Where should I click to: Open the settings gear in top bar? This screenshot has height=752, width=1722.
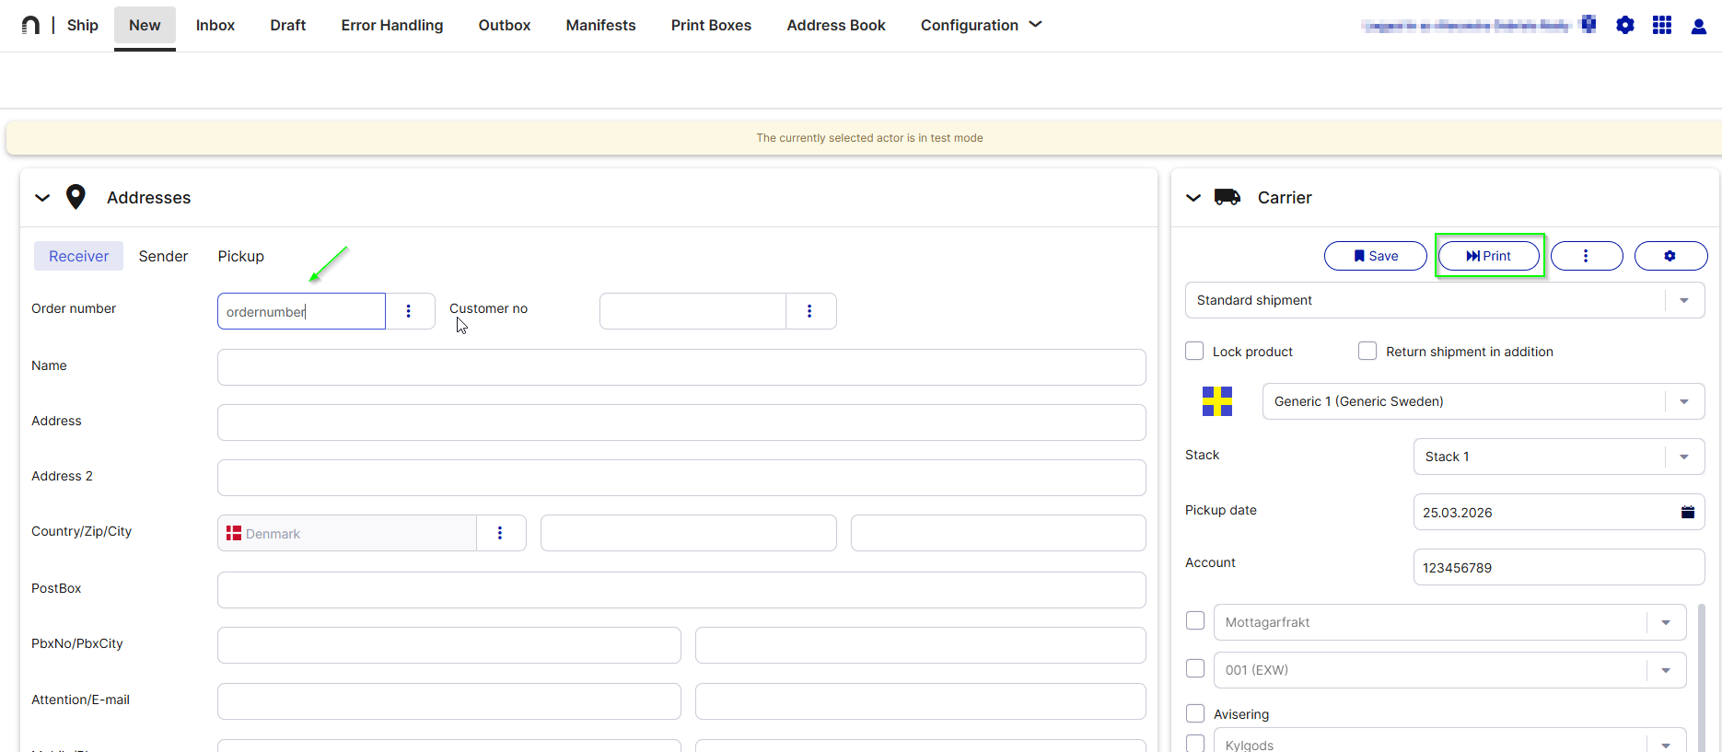1625,25
